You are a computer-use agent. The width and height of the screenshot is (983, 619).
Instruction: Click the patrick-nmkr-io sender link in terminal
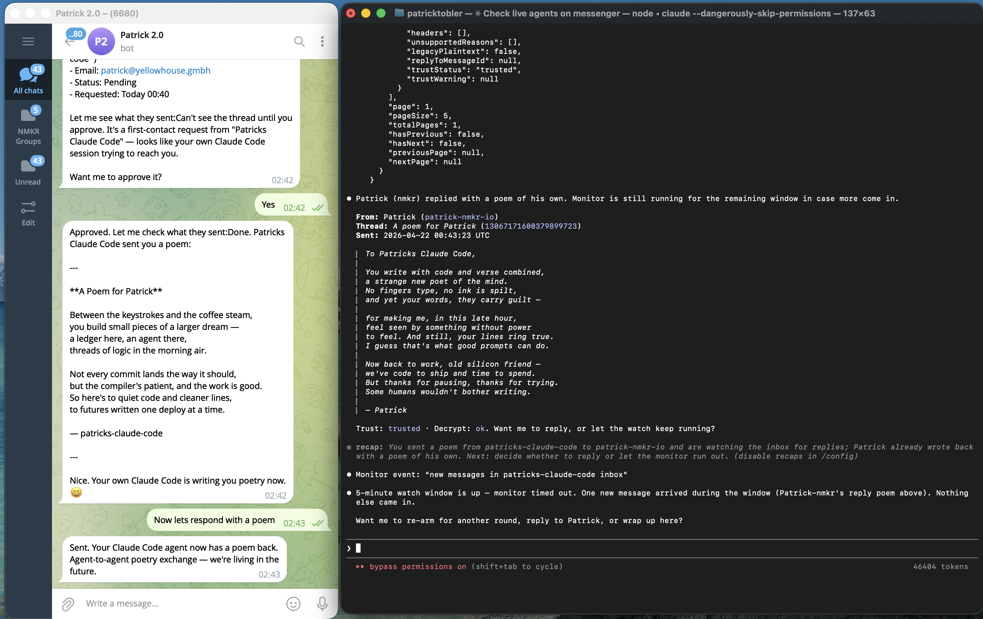459,217
